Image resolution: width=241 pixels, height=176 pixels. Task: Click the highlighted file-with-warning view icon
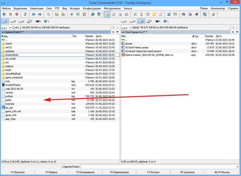tap(107, 15)
